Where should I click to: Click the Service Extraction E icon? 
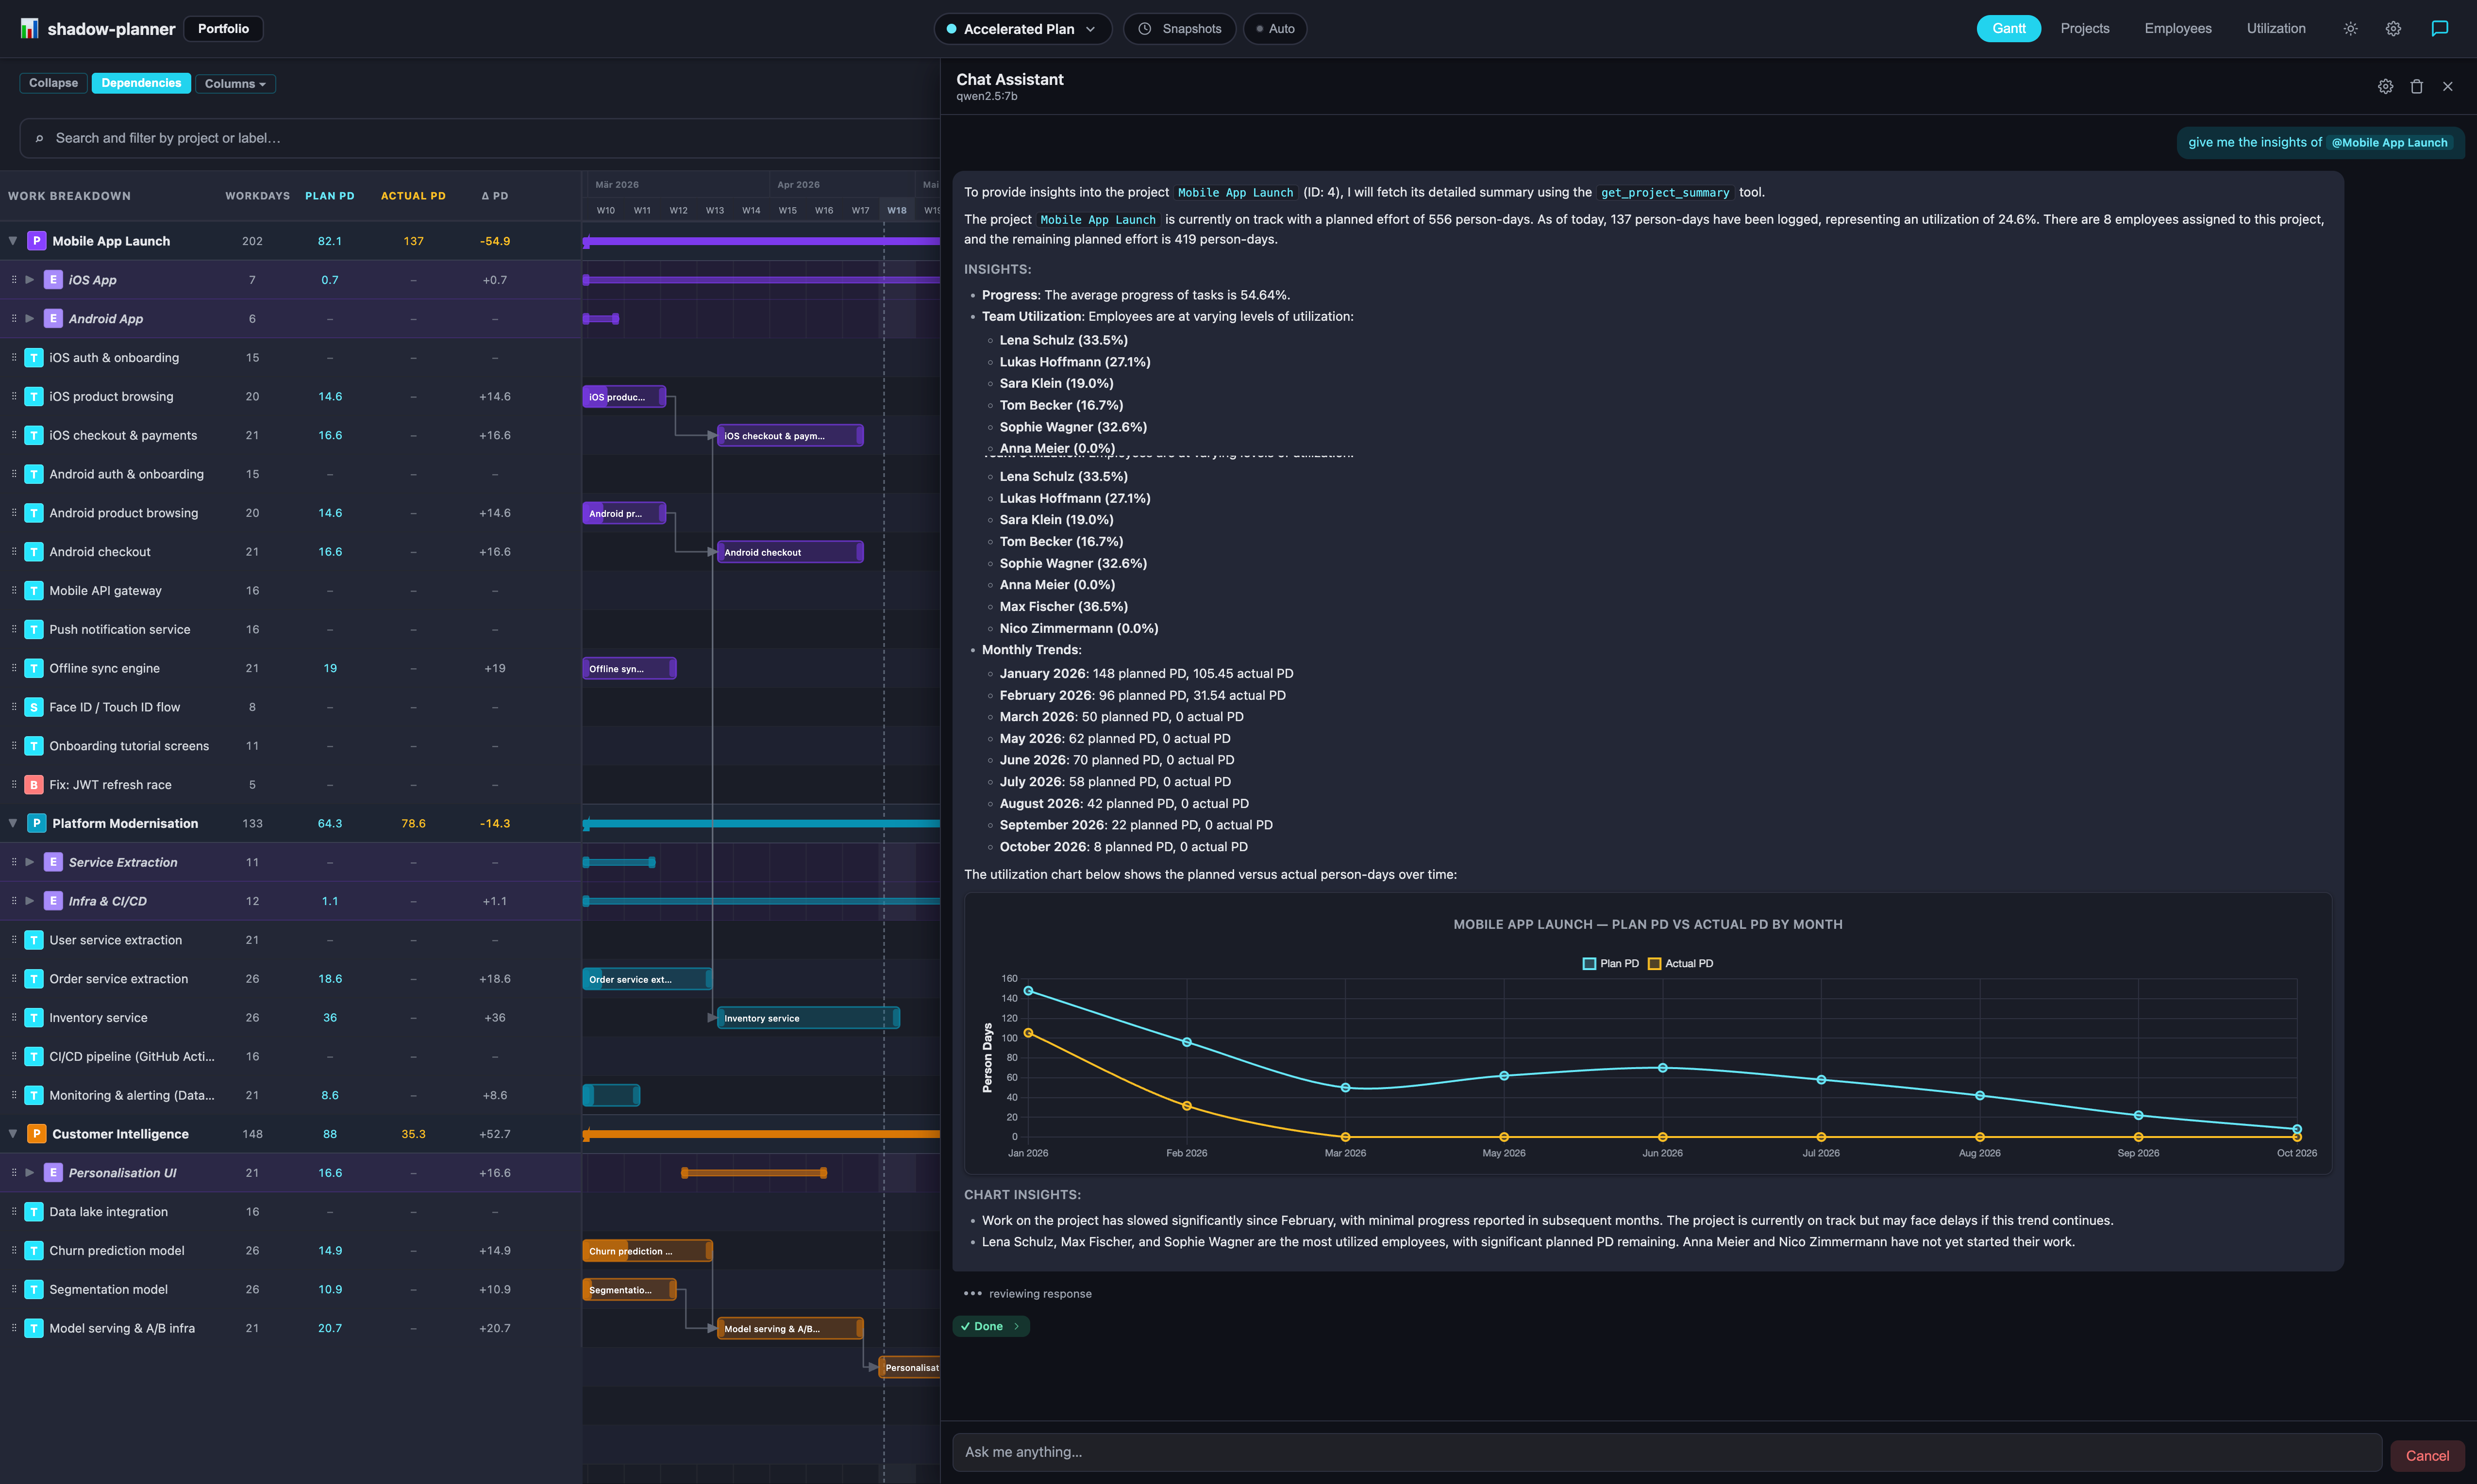(53, 862)
